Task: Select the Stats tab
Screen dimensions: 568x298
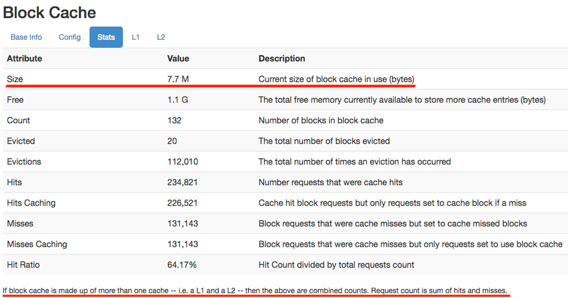Action: click(x=106, y=37)
